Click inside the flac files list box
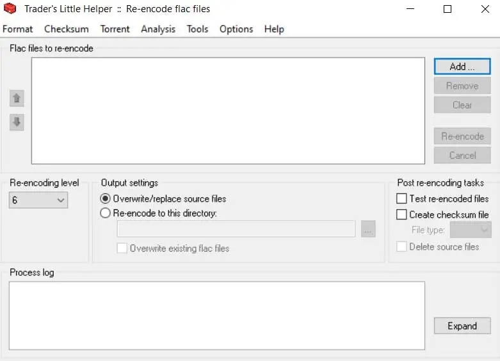 [x=228, y=111]
